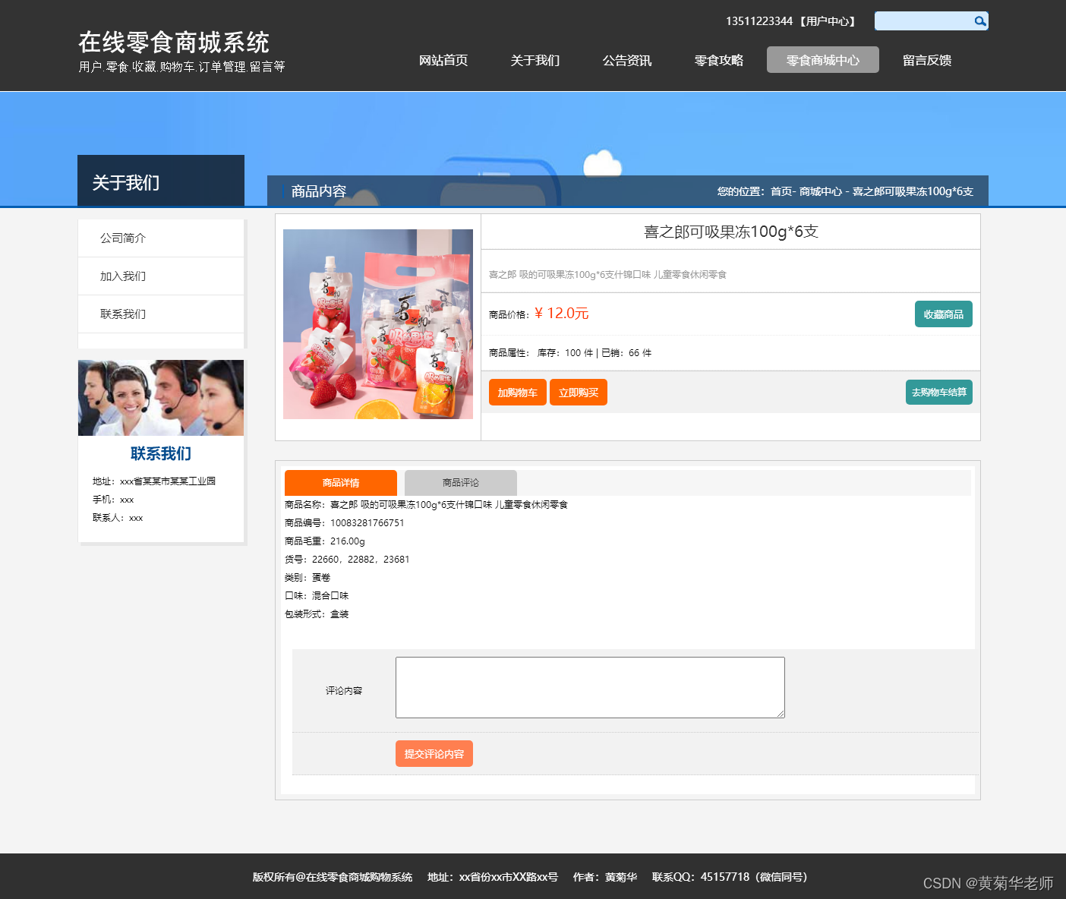Click 商品编号: 10083281766751 line

(345, 523)
